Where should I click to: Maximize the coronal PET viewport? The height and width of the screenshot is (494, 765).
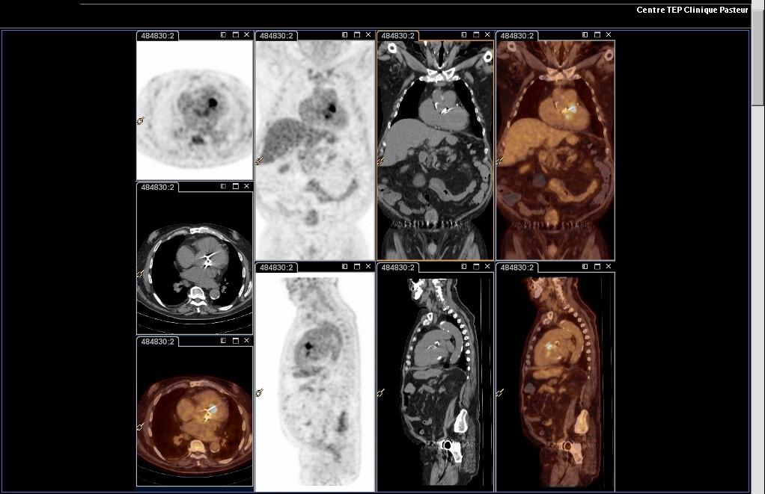(x=357, y=35)
